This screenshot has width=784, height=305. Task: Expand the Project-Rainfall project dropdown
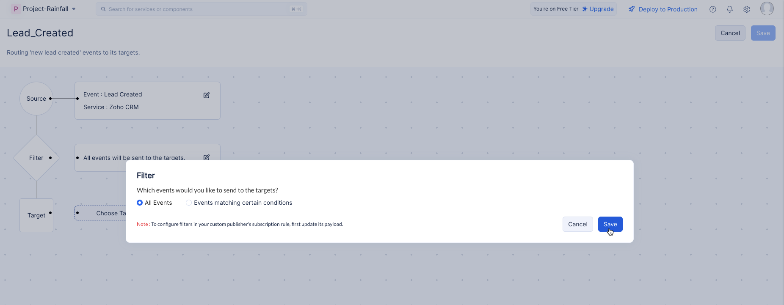click(74, 9)
